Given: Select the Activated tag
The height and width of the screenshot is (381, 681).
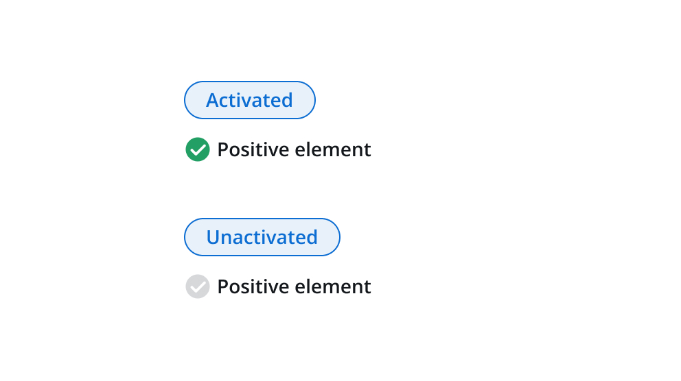Looking at the screenshot, I should (x=249, y=100).
